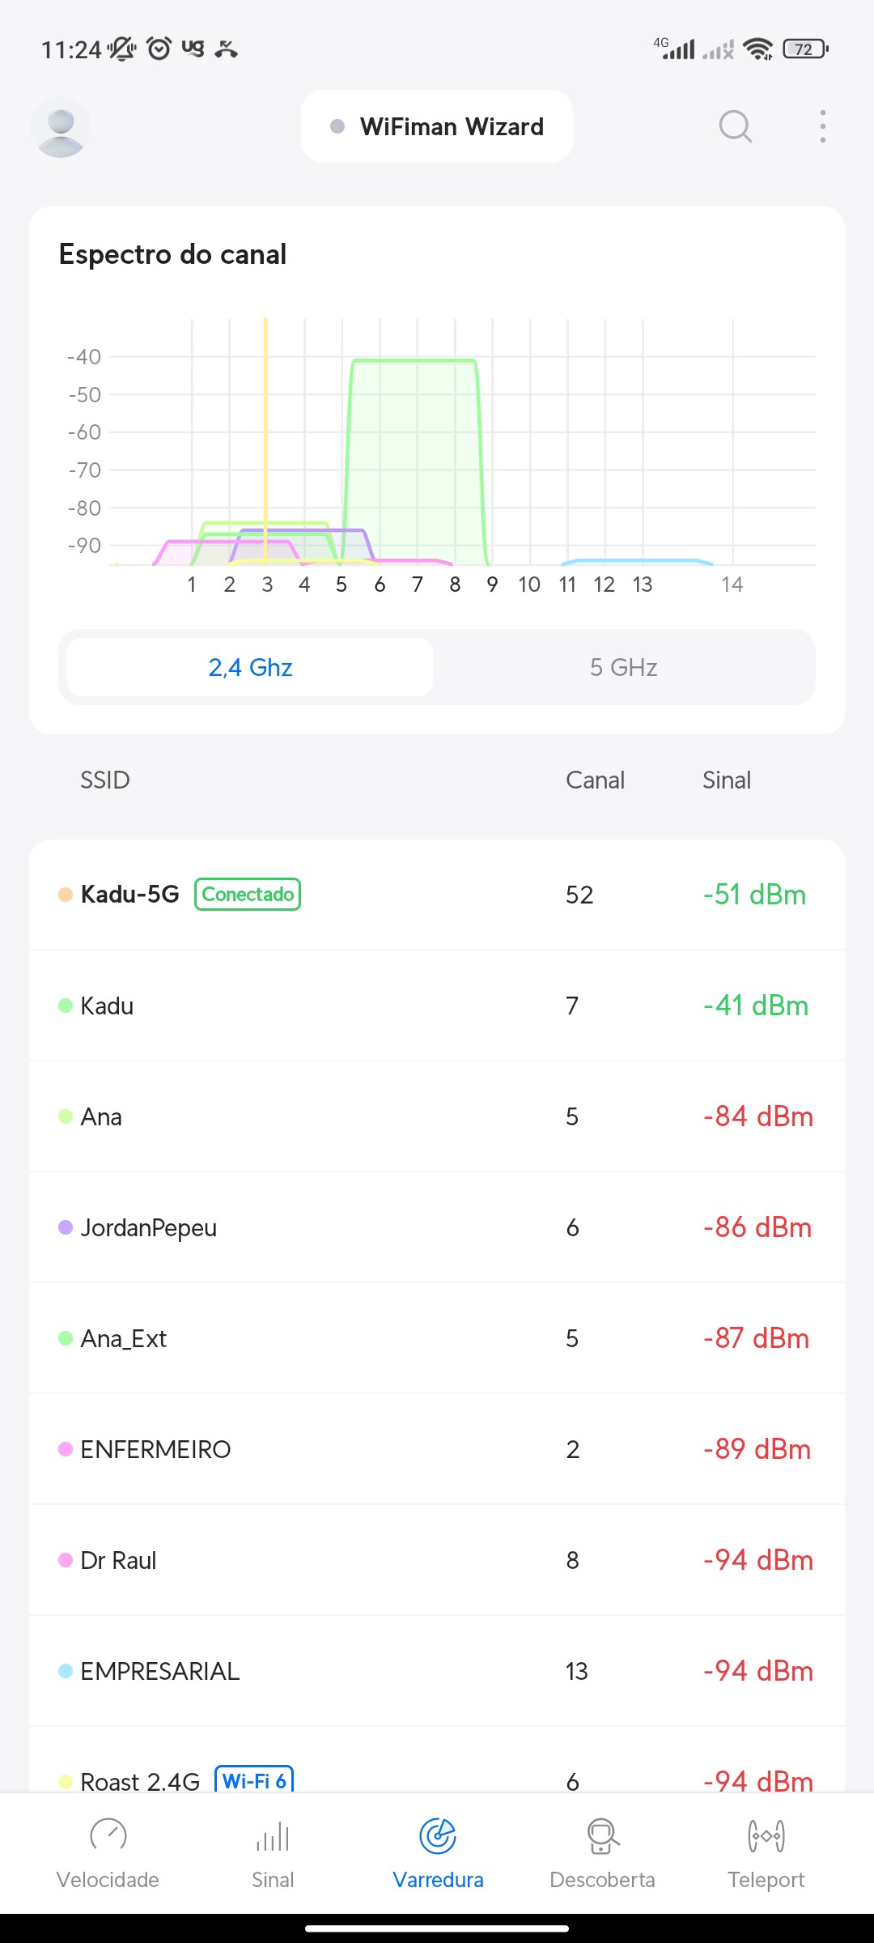The height and width of the screenshot is (1943, 874).
Task: Select the JordanPepeu network row
Action: [437, 1227]
